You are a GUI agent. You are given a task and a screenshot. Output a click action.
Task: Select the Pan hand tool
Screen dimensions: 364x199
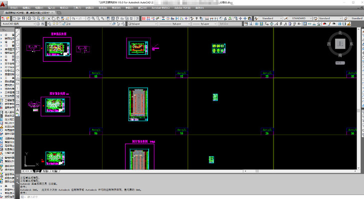(x=88, y=18)
